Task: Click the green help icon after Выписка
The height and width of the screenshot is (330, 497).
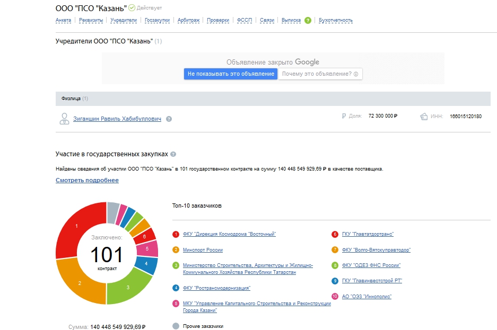Action: click(x=308, y=20)
